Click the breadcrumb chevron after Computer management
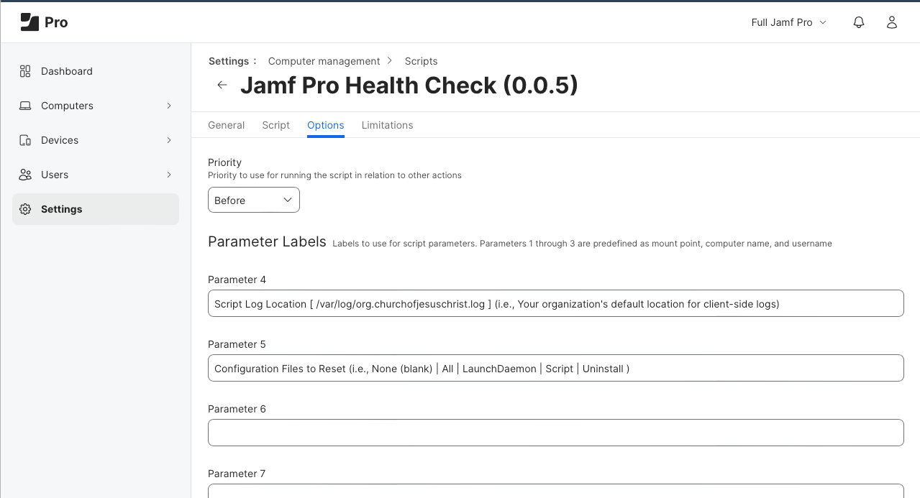Image resolution: width=920 pixels, height=498 pixels. (390, 61)
